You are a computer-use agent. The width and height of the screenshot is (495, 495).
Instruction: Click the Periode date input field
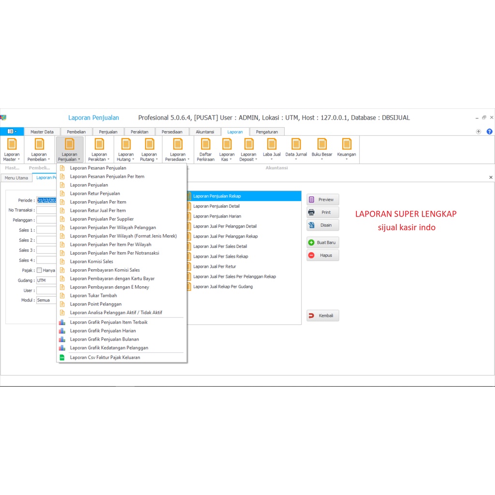(x=46, y=201)
